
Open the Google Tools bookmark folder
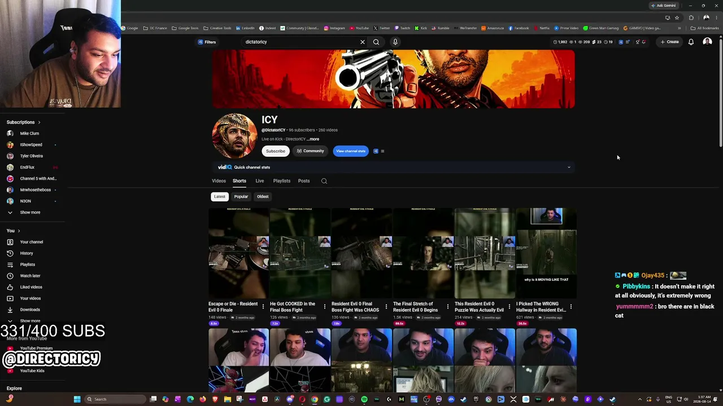[x=185, y=28]
